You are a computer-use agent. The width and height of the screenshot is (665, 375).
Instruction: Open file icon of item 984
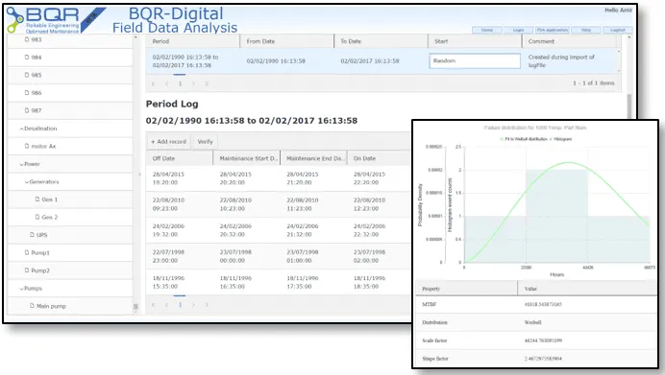(27, 58)
